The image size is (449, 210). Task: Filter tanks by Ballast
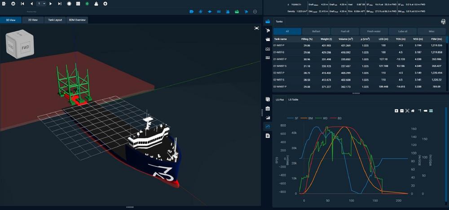pyautogui.click(x=317, y=31)
